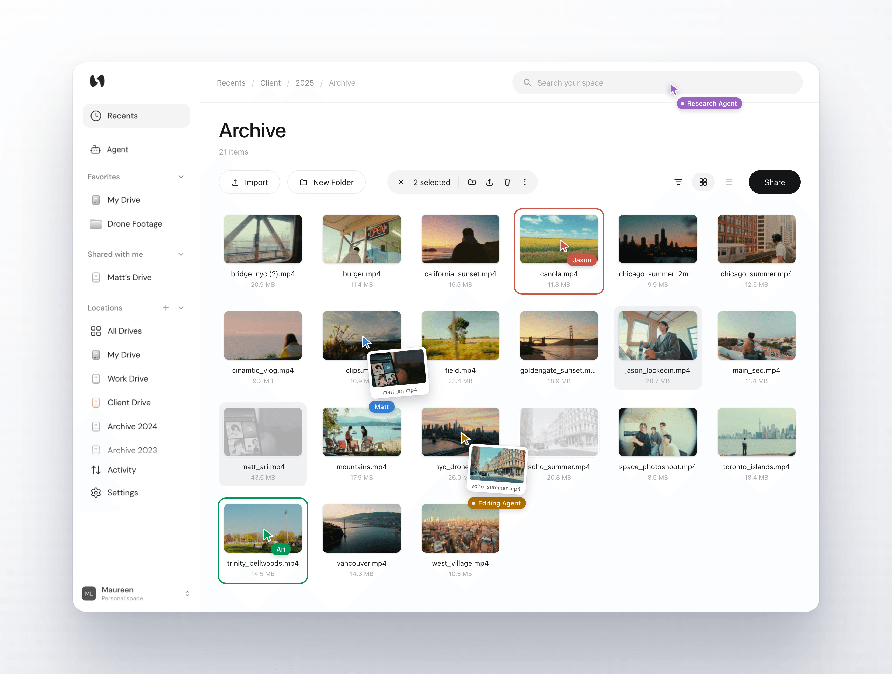Open Settings from sidebar
The image size is (892, 674).
pyautogui.click(x=114, y=493)
